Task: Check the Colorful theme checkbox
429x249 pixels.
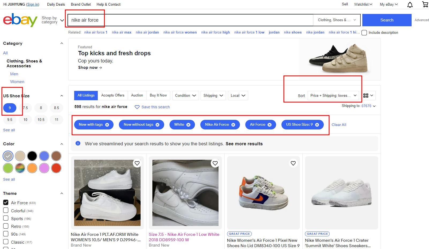Action: [6, 210]
